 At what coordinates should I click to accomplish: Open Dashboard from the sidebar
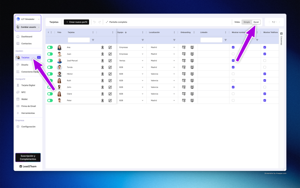[27, 37]
